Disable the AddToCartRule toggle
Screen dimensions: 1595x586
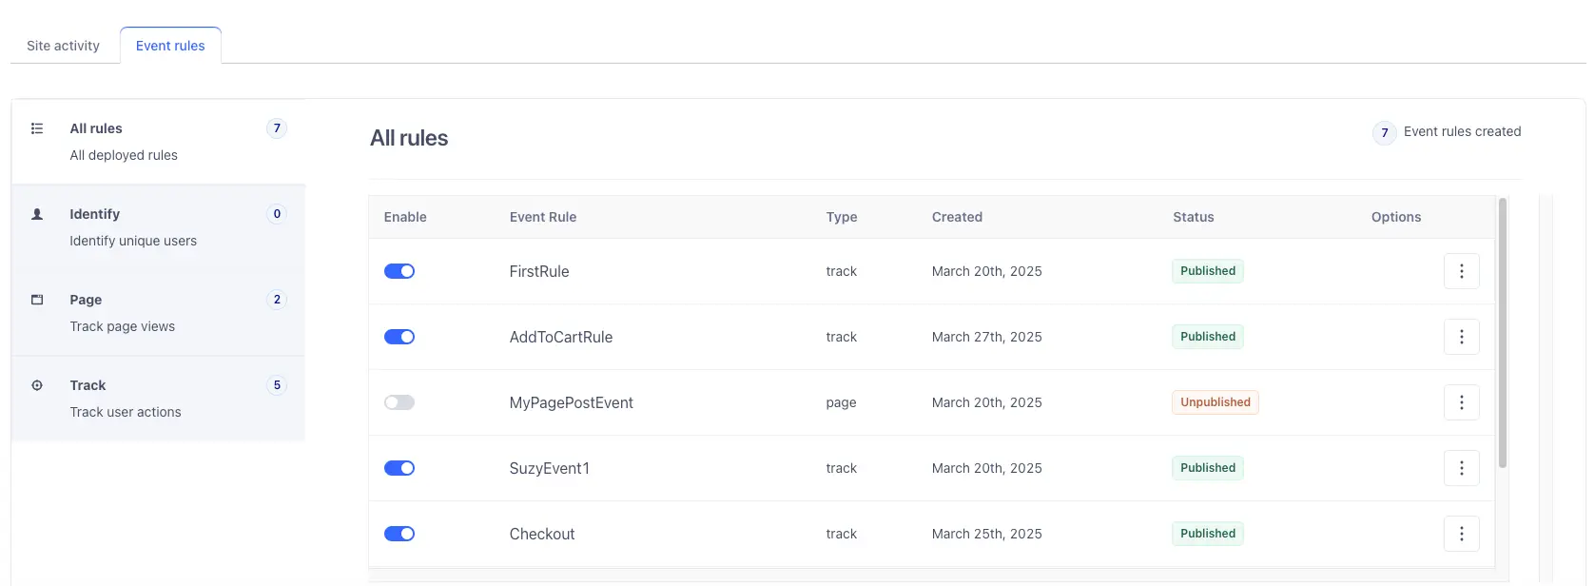coord(399,337)
